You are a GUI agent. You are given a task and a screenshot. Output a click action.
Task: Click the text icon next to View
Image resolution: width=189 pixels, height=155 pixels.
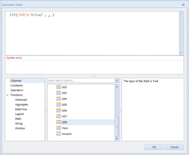pos(58,128)
